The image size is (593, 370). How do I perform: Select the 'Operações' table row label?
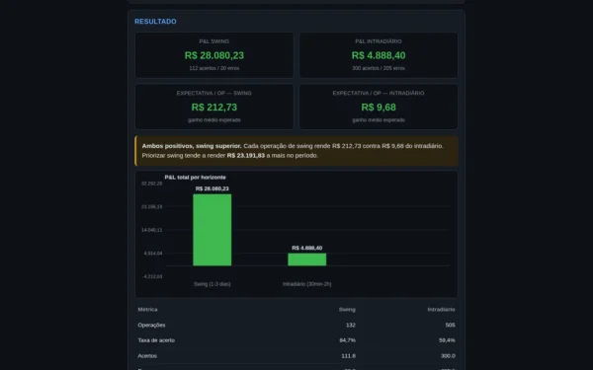(x=151, y=325)
